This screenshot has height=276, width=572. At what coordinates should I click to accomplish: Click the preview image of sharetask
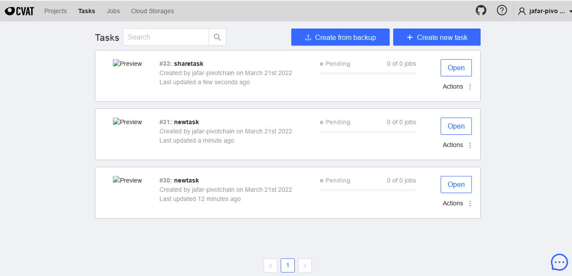(x=127, y=64)
